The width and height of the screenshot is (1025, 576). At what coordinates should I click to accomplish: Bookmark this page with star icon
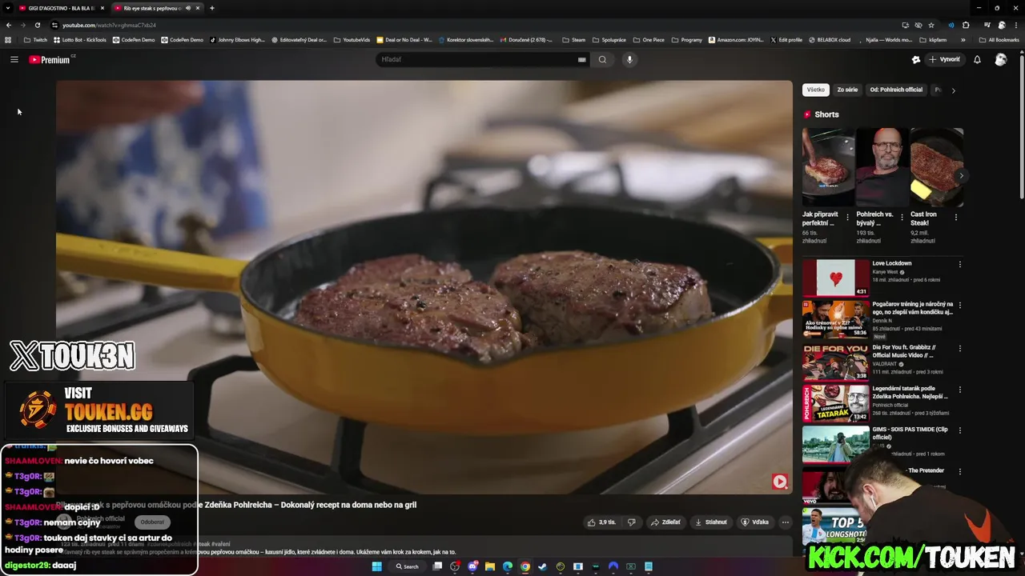(931, 25)
